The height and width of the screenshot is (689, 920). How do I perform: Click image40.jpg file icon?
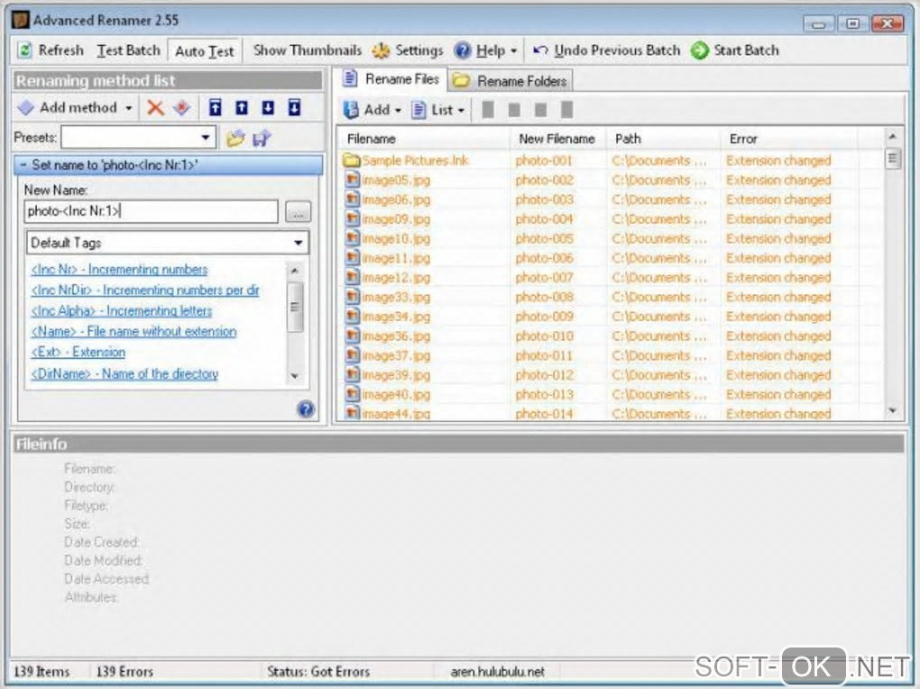[x=352, y=394]
